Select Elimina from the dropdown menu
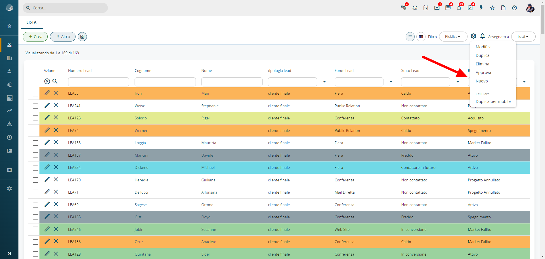Screen dimensions: 545x259 click(493, 64)
